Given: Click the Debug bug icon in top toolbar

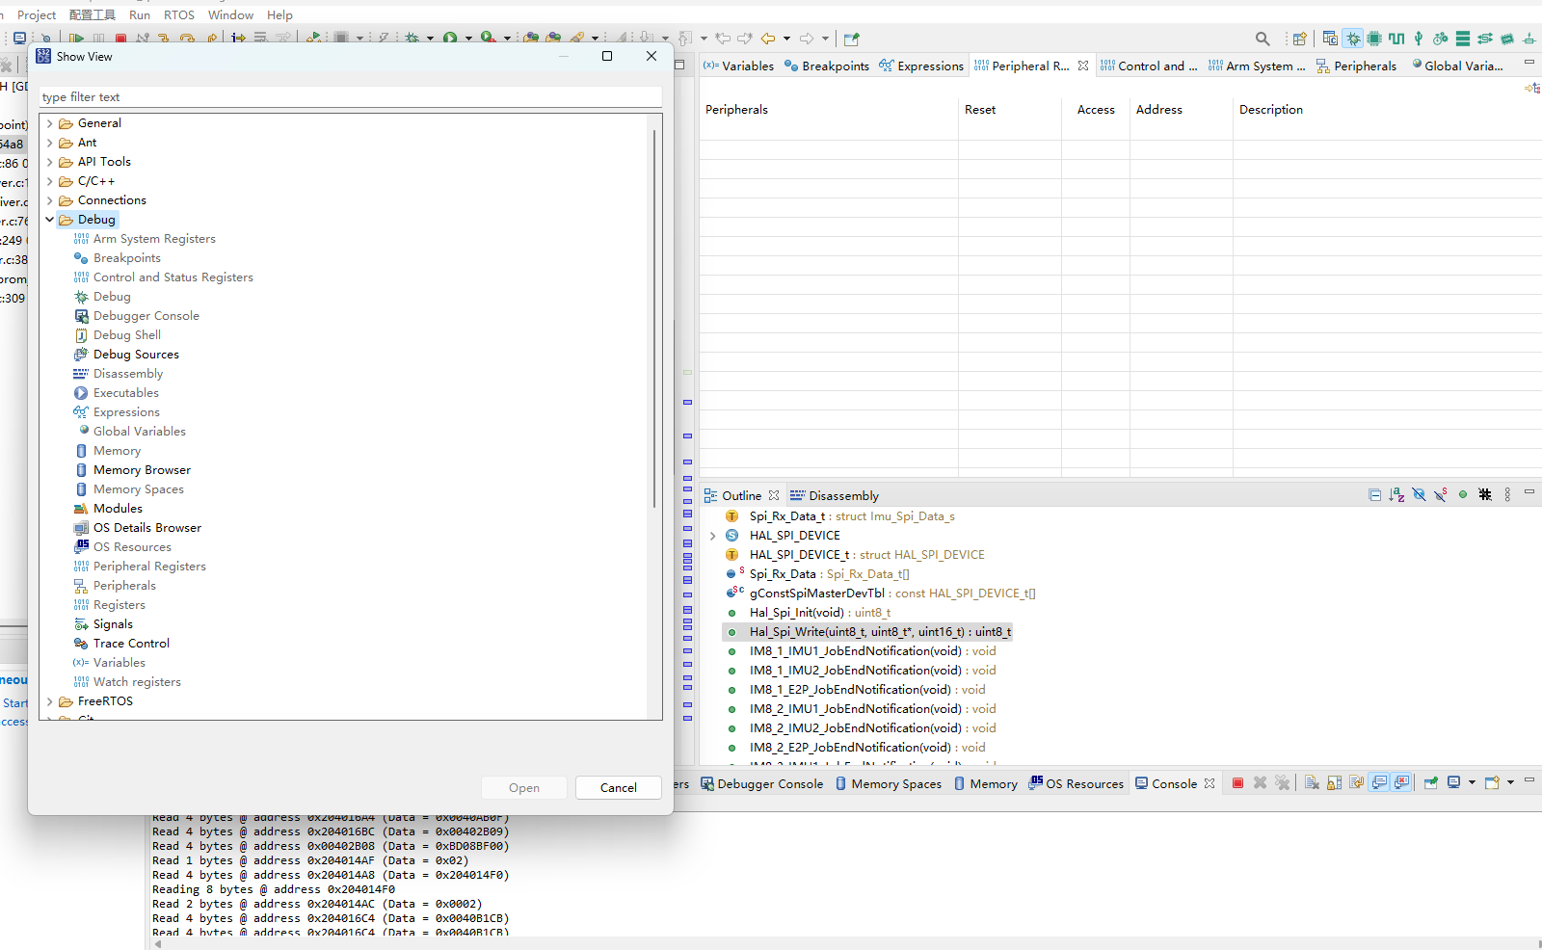Looking at the screenshot, I should coord(1353,39).
